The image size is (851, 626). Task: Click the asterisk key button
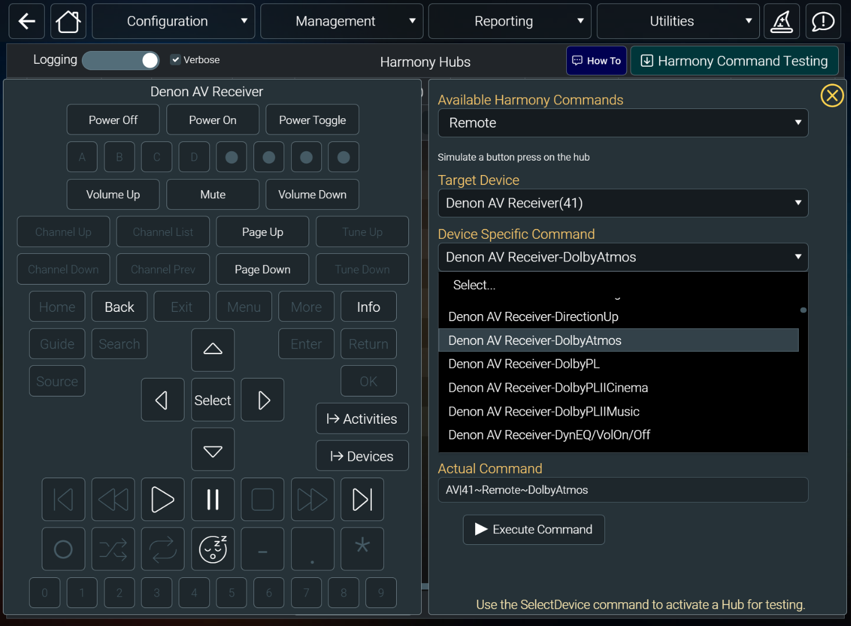point(362,549)
